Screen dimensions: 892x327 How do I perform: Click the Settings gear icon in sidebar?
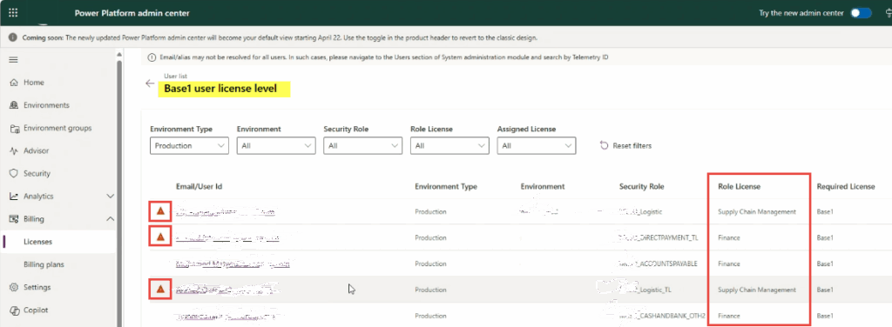14,287
